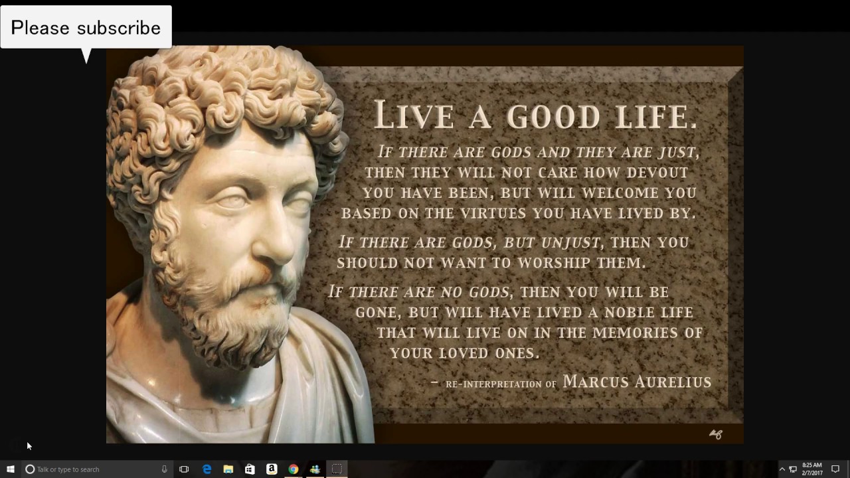Open the Windows Start menu

click(x=10, y=469)
